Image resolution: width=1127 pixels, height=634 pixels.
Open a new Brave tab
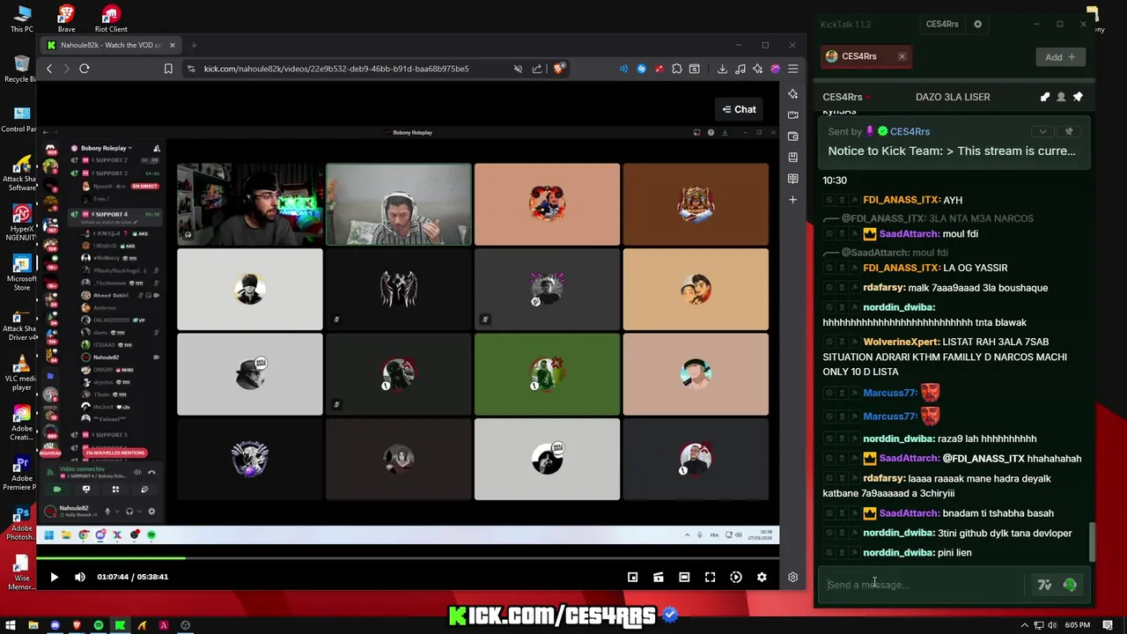click(194, 45)
